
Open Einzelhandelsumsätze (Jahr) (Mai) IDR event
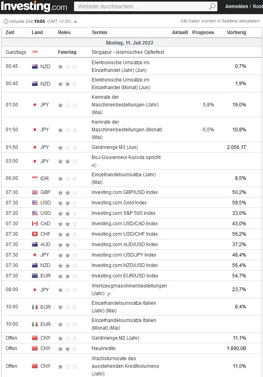(124, 178)
